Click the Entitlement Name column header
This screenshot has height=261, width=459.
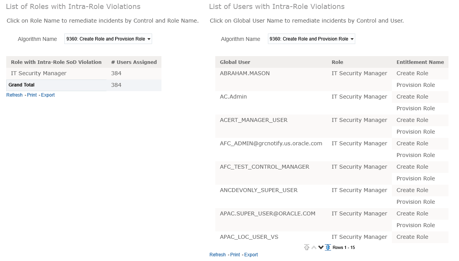point(420,62)
